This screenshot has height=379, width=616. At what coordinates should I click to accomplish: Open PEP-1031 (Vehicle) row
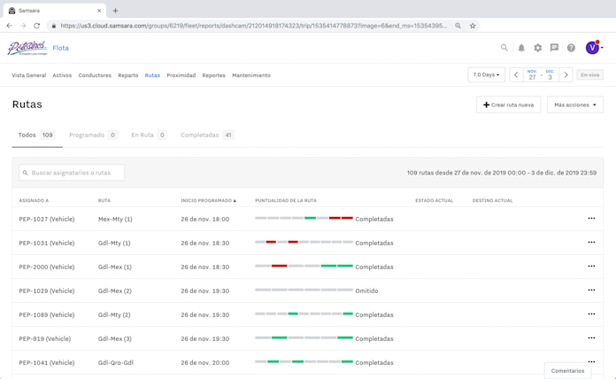47,243
